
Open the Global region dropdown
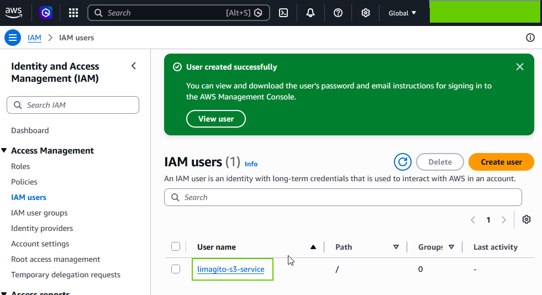(x=402, y=13)
